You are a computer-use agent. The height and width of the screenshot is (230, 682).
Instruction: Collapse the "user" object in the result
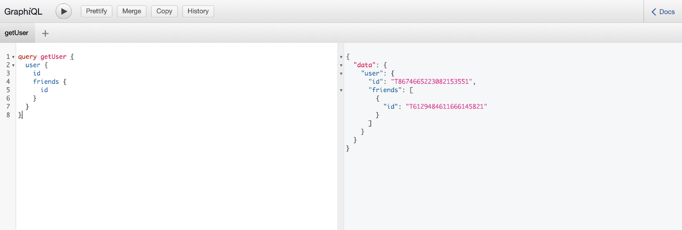point(341,74)
